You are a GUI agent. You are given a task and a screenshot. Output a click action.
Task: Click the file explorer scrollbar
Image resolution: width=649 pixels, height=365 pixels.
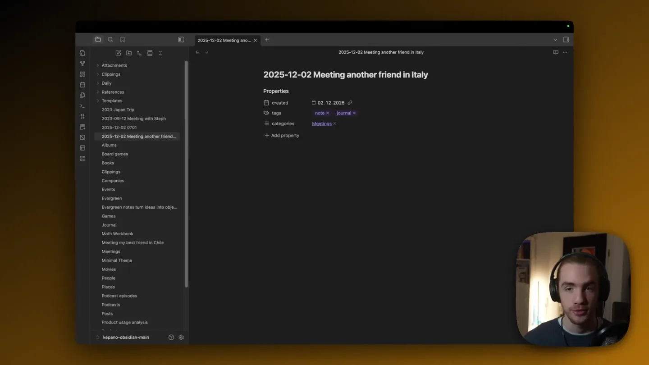click(x=186, y=174)
